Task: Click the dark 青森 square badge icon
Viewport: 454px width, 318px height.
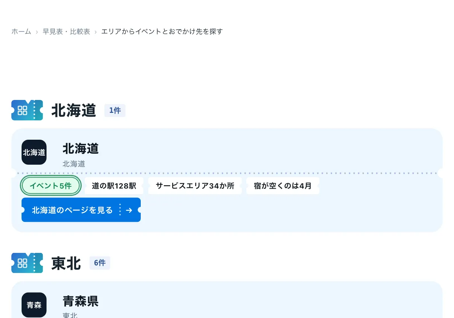Action: 34,305
